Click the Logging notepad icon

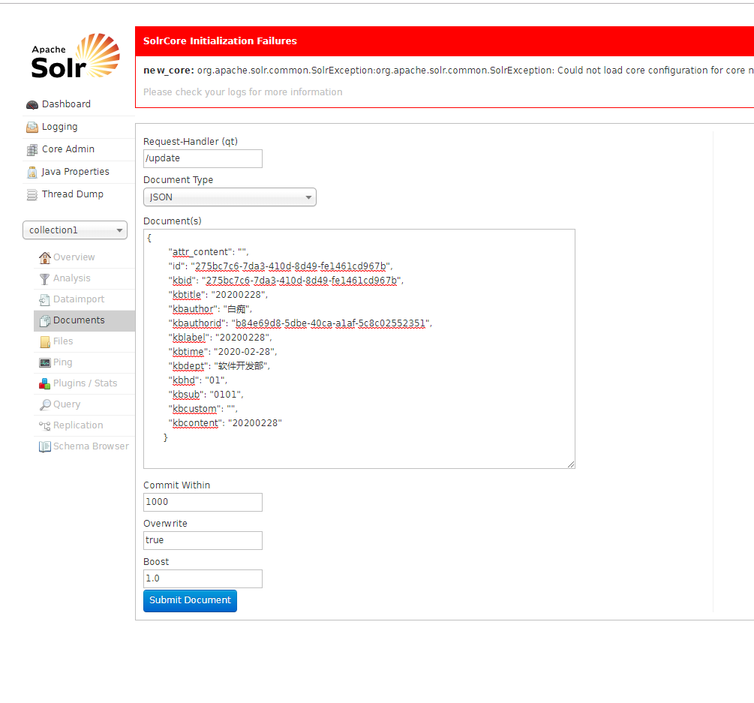point(32,127)
